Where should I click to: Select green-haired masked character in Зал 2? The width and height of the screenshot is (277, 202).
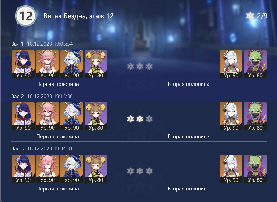coord(255,116)
